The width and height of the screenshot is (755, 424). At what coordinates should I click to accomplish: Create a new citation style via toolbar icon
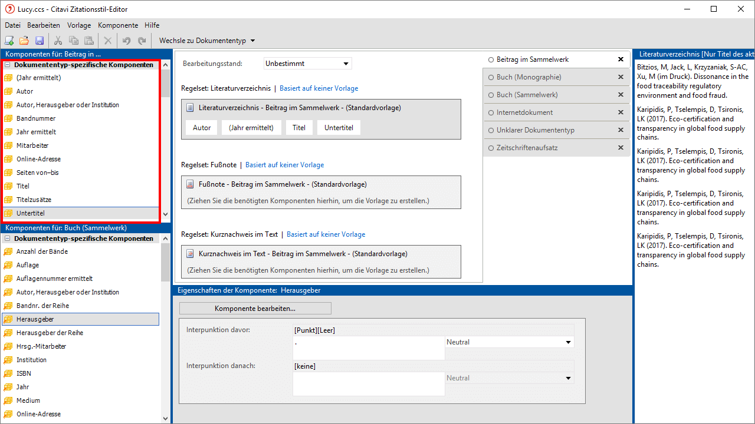[9, 41]
